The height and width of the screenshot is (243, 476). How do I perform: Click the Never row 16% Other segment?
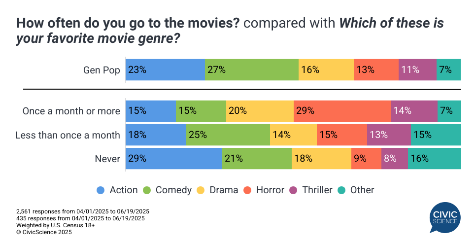[x=434, y=159]
